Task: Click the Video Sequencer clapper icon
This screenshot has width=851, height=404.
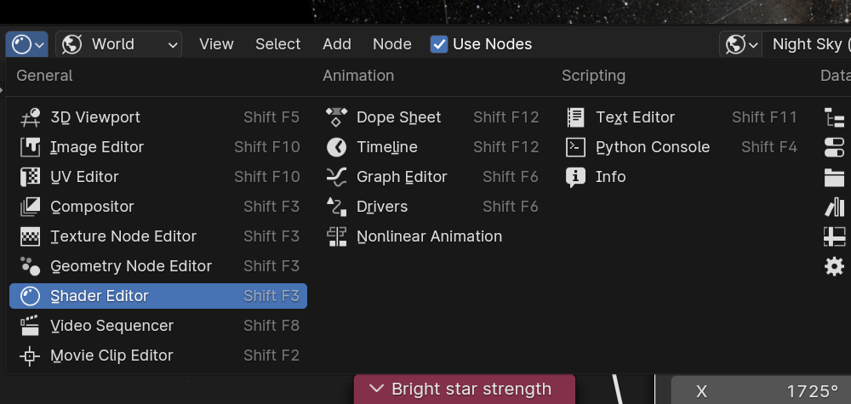Action: point(31,326)
